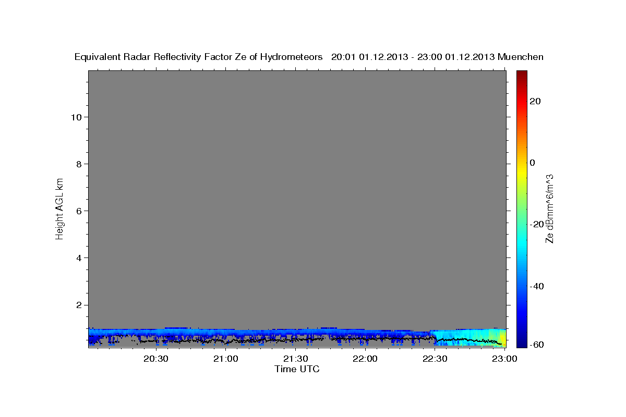Click the 22:00 time tick label
Screen dimensions: 626x417
click(365, 359)
